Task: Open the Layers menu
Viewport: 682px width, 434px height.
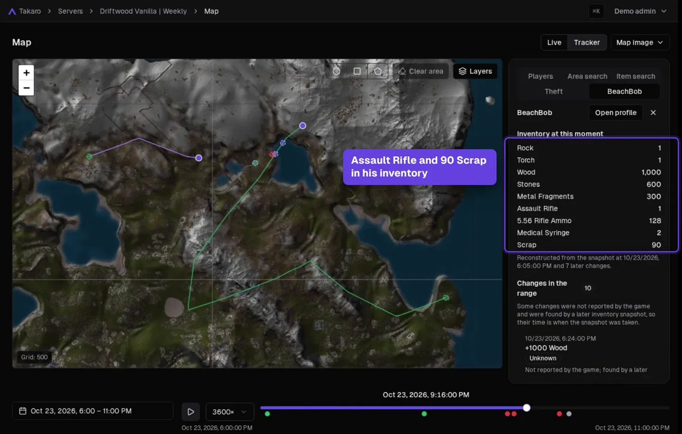Action: click(x=475, y=71)
